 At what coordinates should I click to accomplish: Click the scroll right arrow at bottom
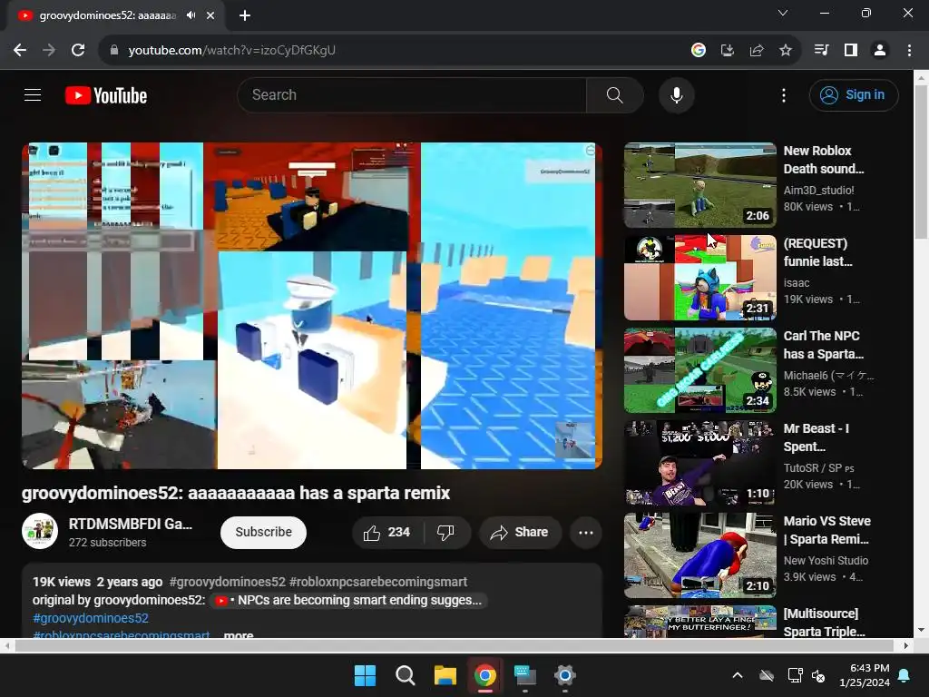point(906,645)
